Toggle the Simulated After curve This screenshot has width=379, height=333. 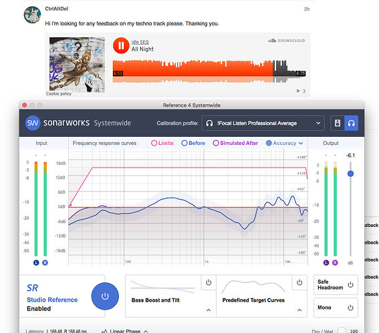[x=235, y=143]
